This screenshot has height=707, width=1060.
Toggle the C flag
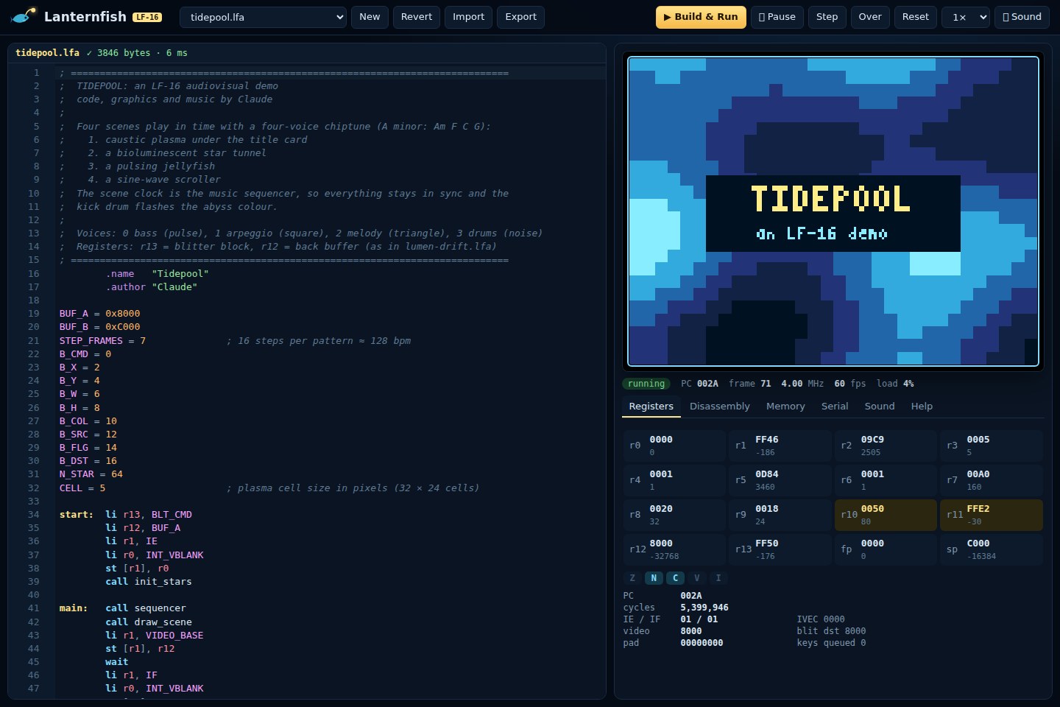pyautogui.click(x=675, y=578)
